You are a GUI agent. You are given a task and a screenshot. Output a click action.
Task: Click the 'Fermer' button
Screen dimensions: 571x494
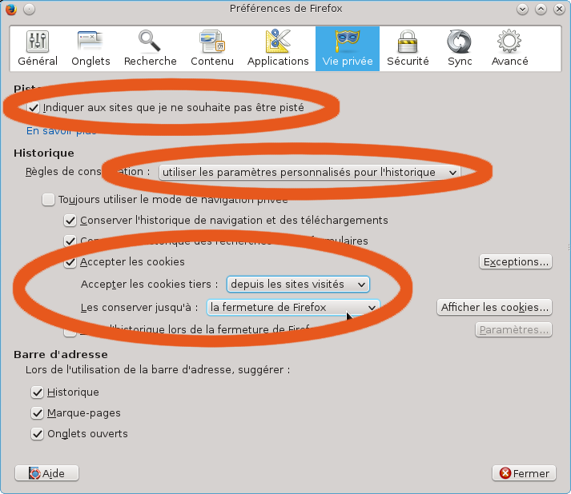524,473
